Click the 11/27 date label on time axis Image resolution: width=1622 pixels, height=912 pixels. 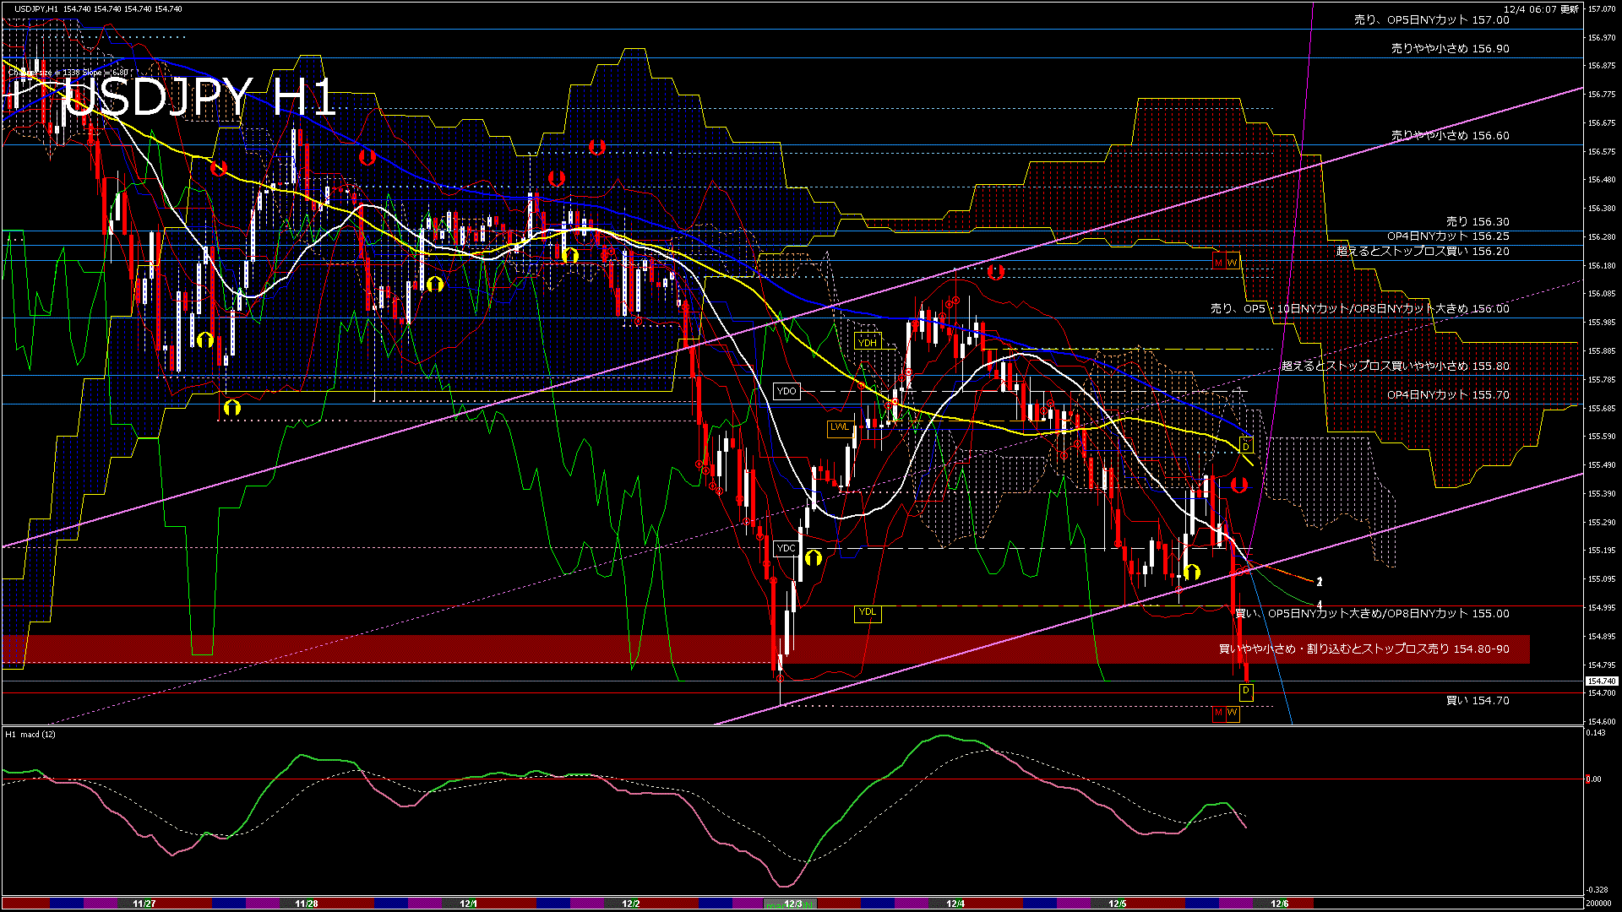144,904
